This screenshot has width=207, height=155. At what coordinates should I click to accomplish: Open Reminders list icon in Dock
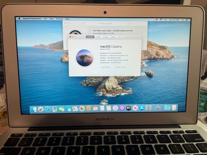click(102, 108)
